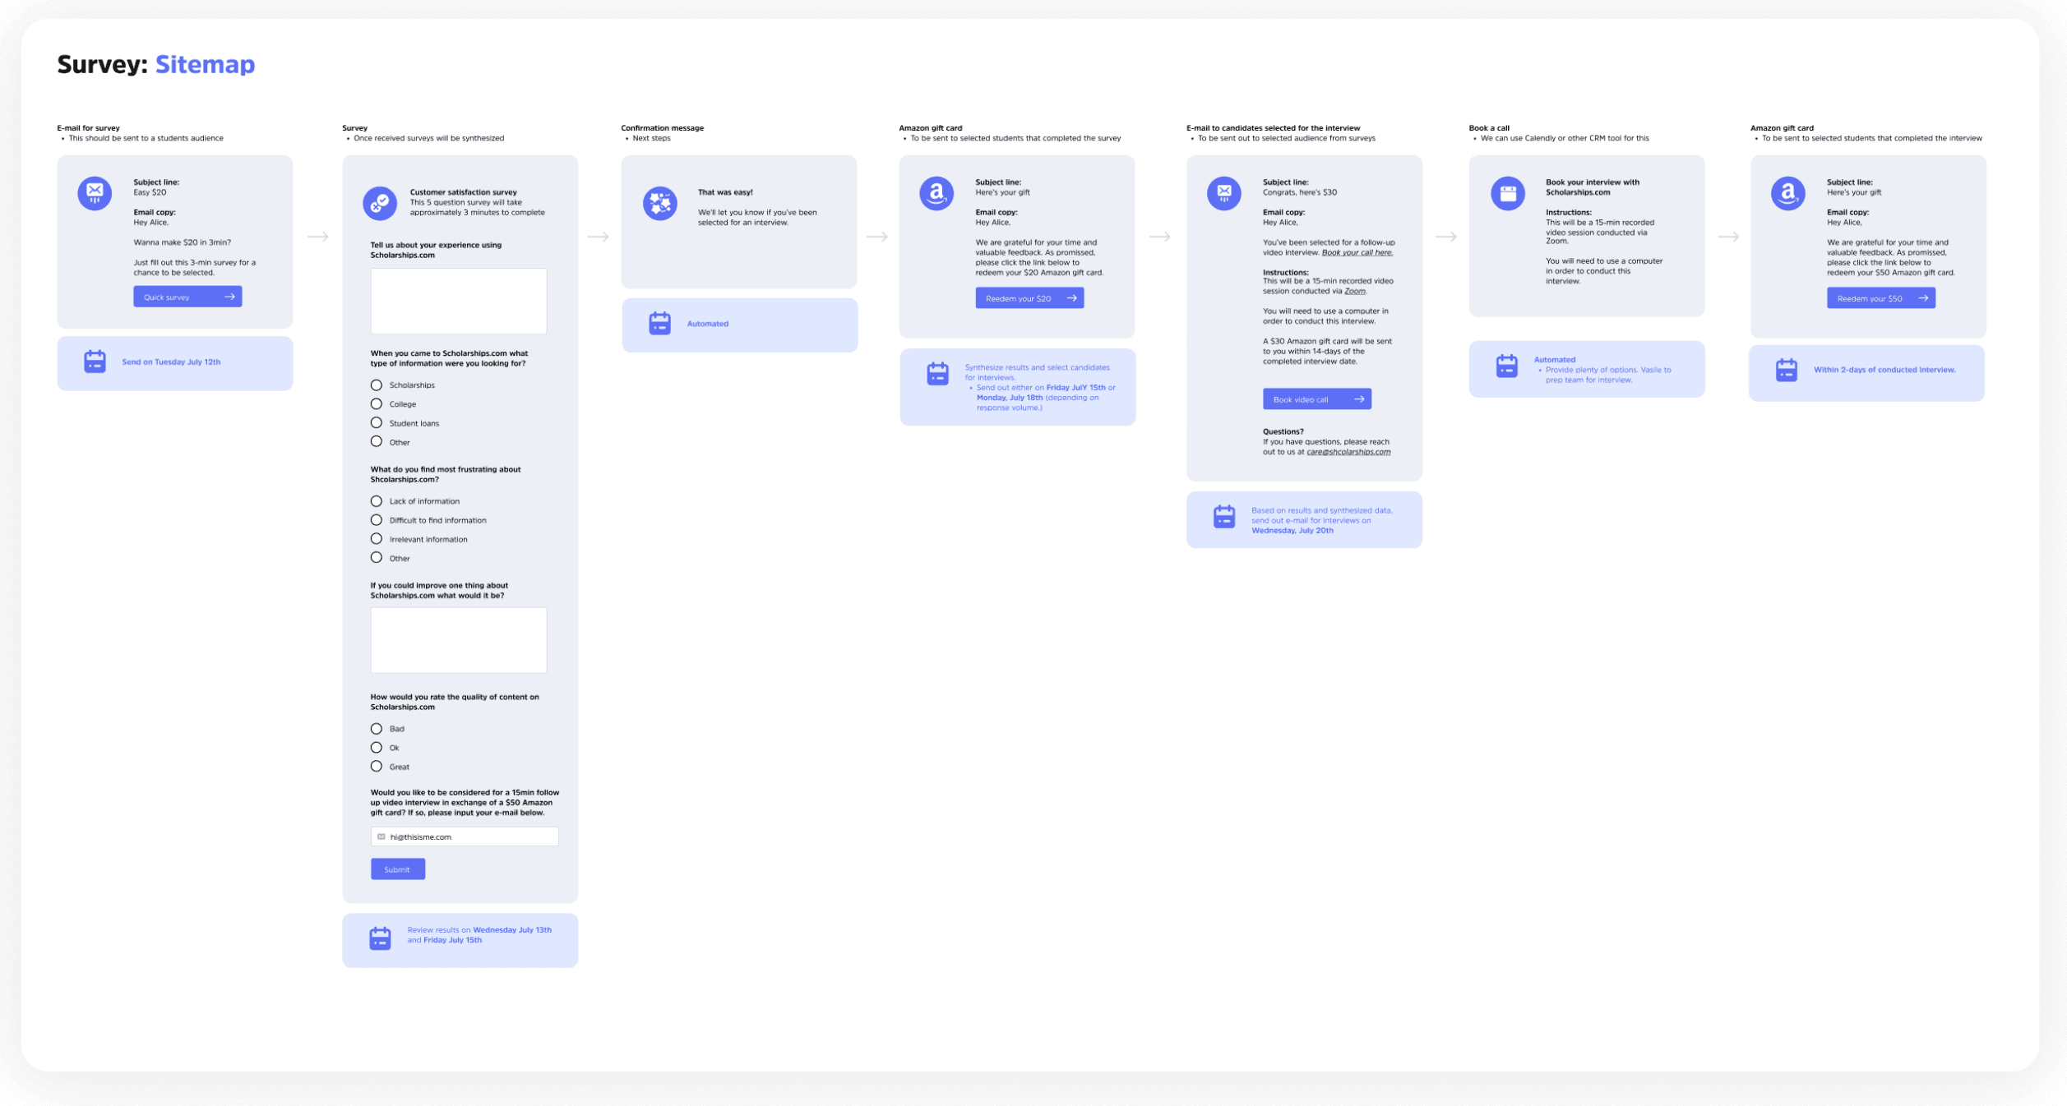This screenshot has width=2067, height=1106.
Task: Click the confetti icon next to That was easy
Action: 659,203
